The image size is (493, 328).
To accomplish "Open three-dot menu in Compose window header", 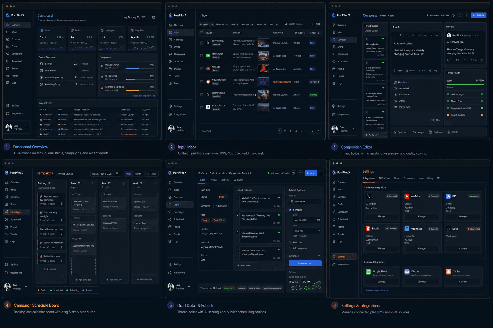I will pos(466,15).
